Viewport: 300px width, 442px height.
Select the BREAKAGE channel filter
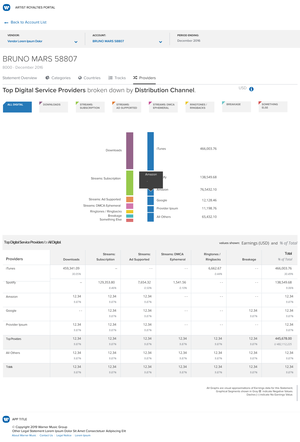pos(236,107)
